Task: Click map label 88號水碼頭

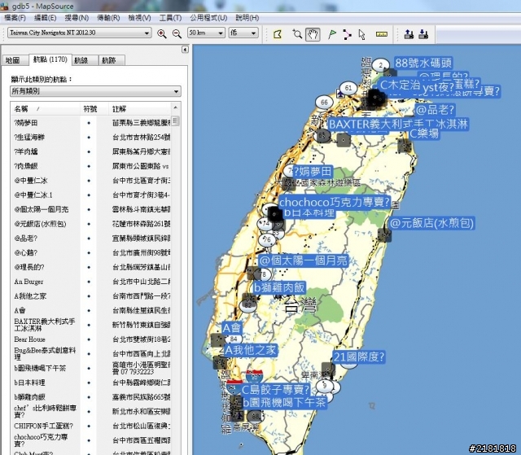Action: coord(422,63)
